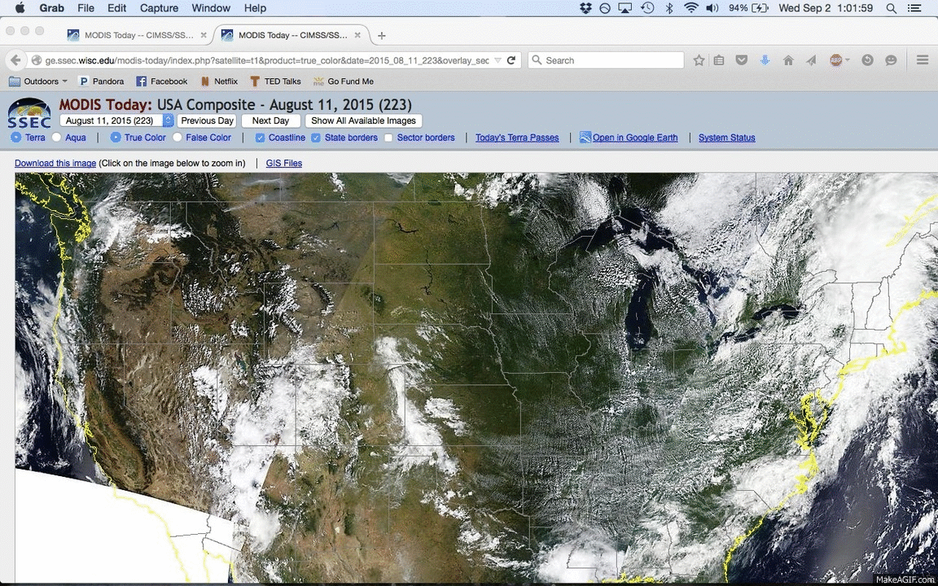Screen dimensions: 938x586
Task: Click the Previous Day button
Action: tap(207, 120)
